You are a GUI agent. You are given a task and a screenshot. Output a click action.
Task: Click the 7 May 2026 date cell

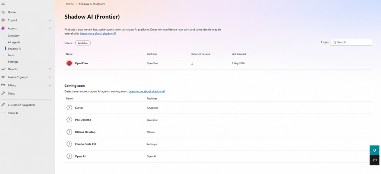point(238,63)
